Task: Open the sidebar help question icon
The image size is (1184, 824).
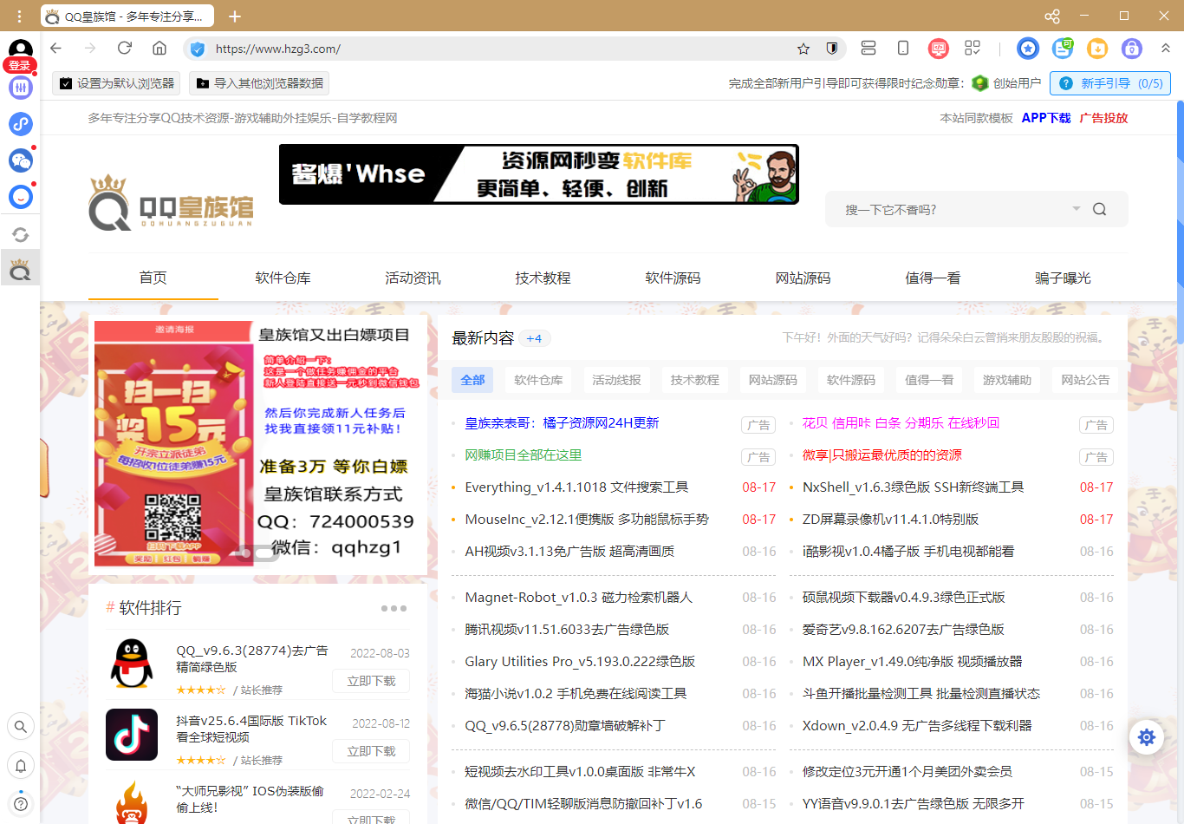Action: (x=21, y=804)
